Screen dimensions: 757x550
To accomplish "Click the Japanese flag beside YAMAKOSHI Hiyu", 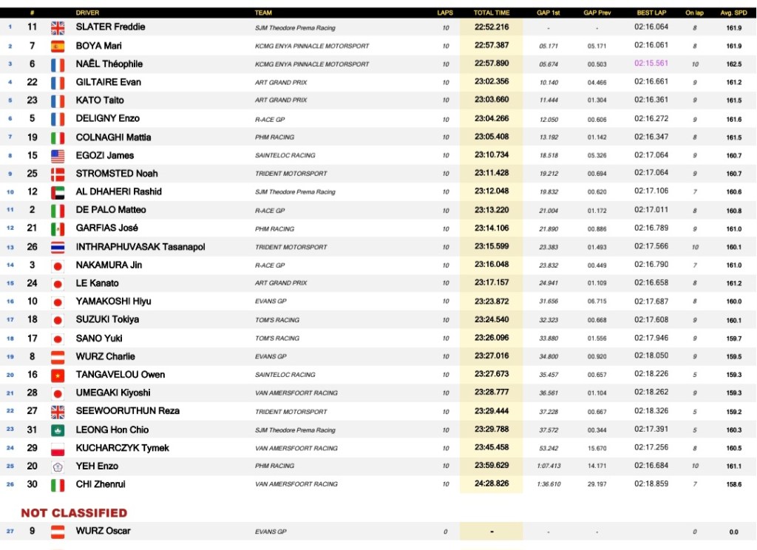I will pyautogui.click(x=58, y=302).
